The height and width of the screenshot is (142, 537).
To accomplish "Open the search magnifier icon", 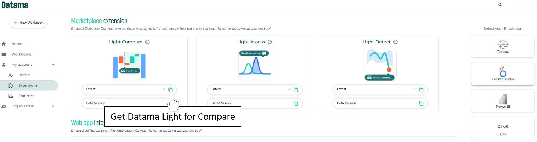I will 500,5.
